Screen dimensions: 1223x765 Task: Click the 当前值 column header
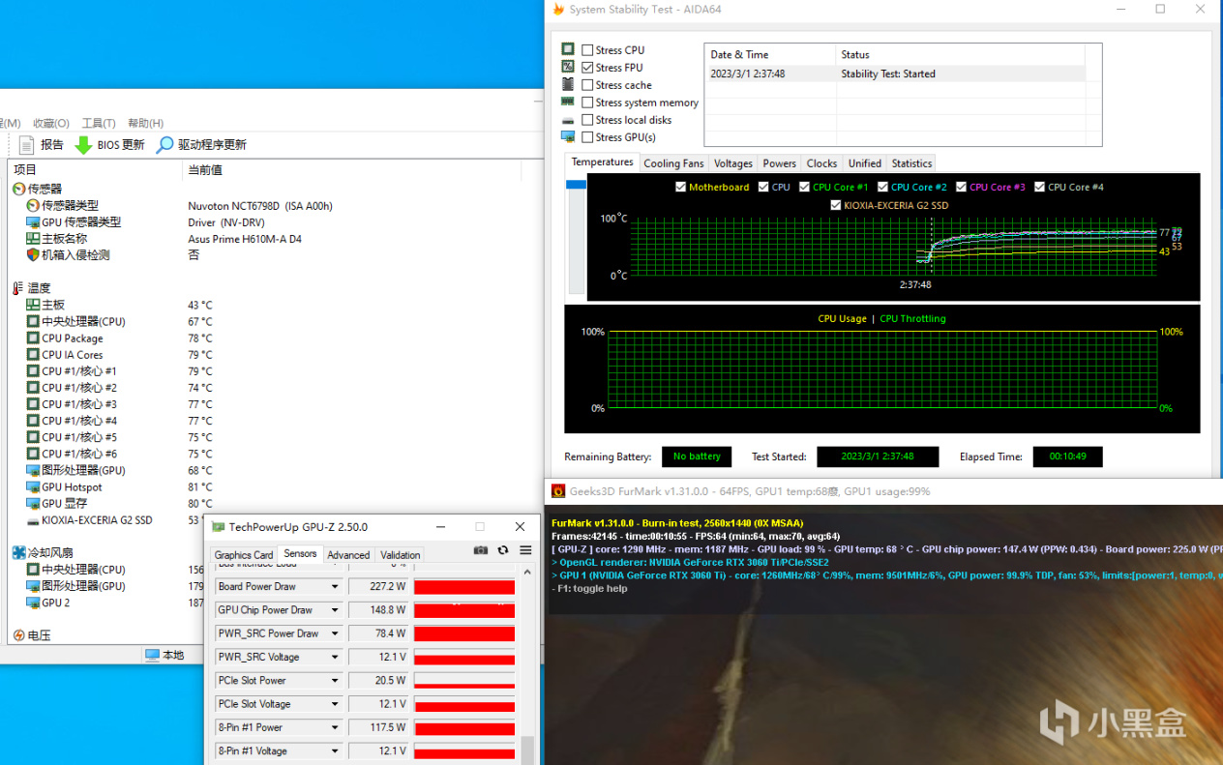(x=351, y=170)
